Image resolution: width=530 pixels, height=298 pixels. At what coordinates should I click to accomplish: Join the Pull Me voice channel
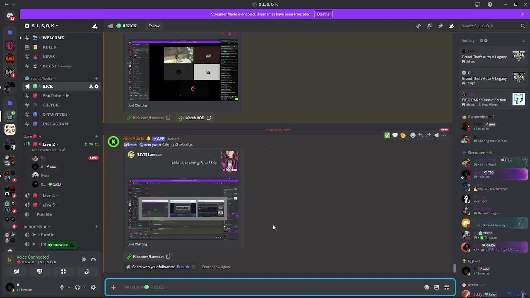pyautogui.click(x=62, y=214)
